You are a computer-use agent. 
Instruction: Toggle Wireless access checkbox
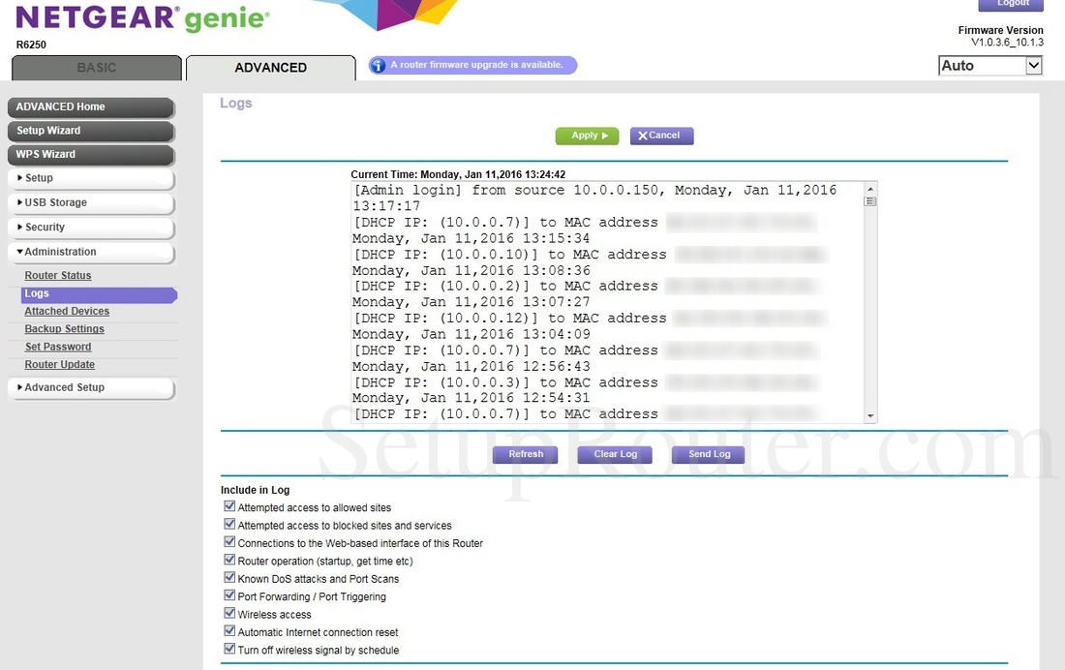(229, 613)
